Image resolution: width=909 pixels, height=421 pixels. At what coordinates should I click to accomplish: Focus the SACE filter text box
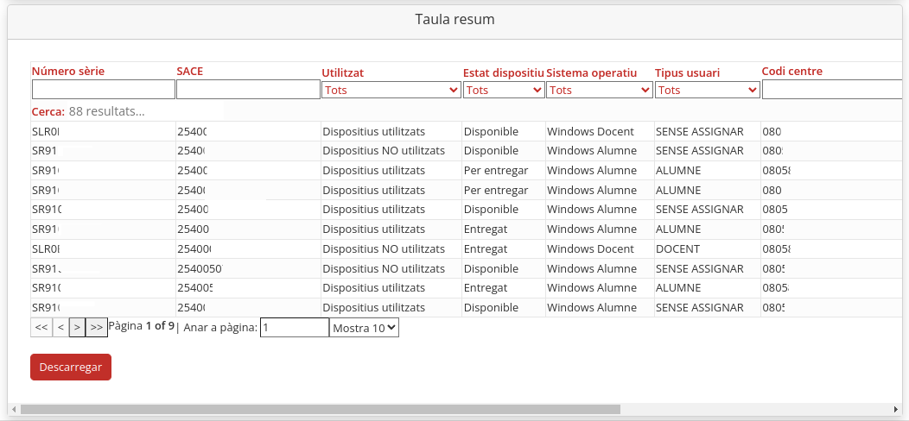(248, 90)
